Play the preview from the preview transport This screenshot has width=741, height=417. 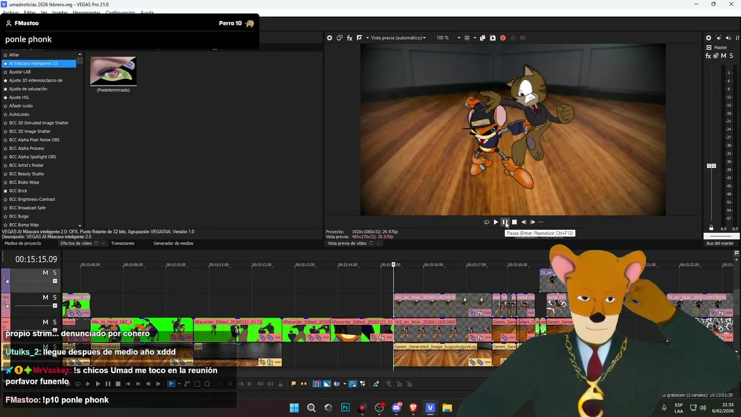point(496,222)
